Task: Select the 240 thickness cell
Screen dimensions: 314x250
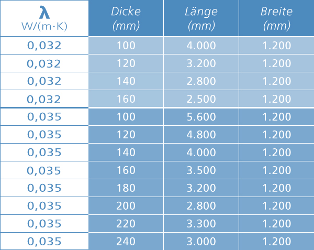Action: point(126,242)
